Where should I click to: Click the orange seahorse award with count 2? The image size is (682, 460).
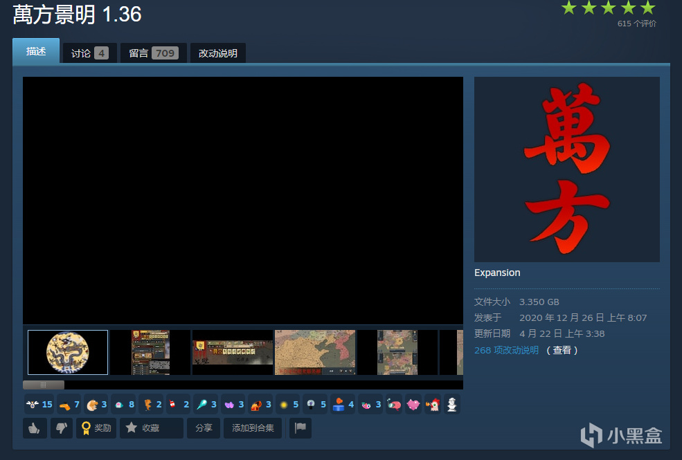[x=151, y=405]
